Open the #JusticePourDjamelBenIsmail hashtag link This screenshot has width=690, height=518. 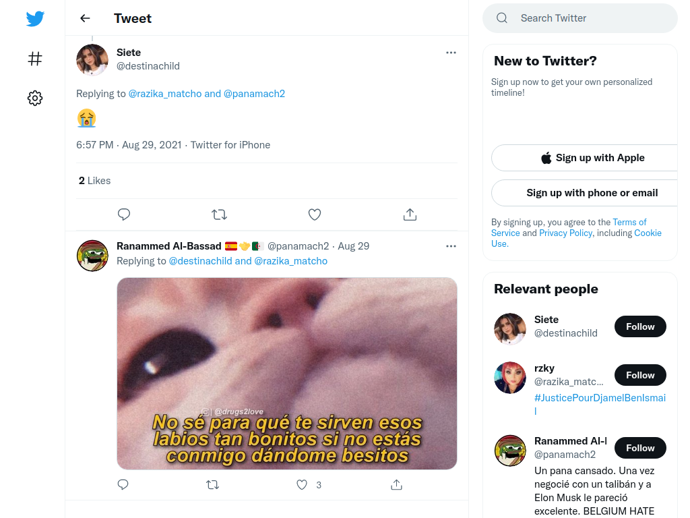(600, 404)
